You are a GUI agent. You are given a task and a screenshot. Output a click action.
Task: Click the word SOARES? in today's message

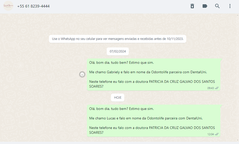[x=96, y=132]
